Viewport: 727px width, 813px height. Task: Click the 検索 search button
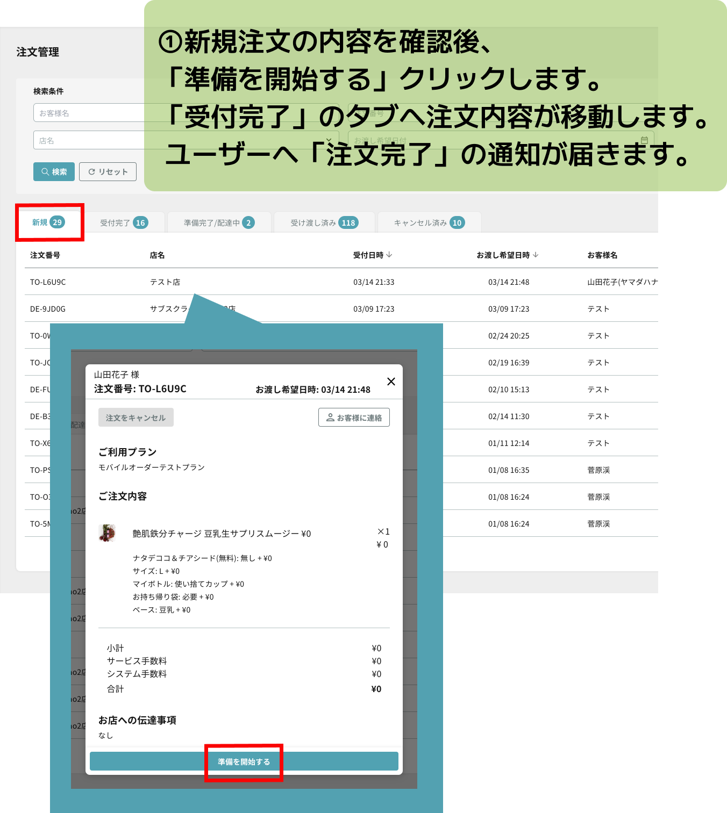[54, 172]
